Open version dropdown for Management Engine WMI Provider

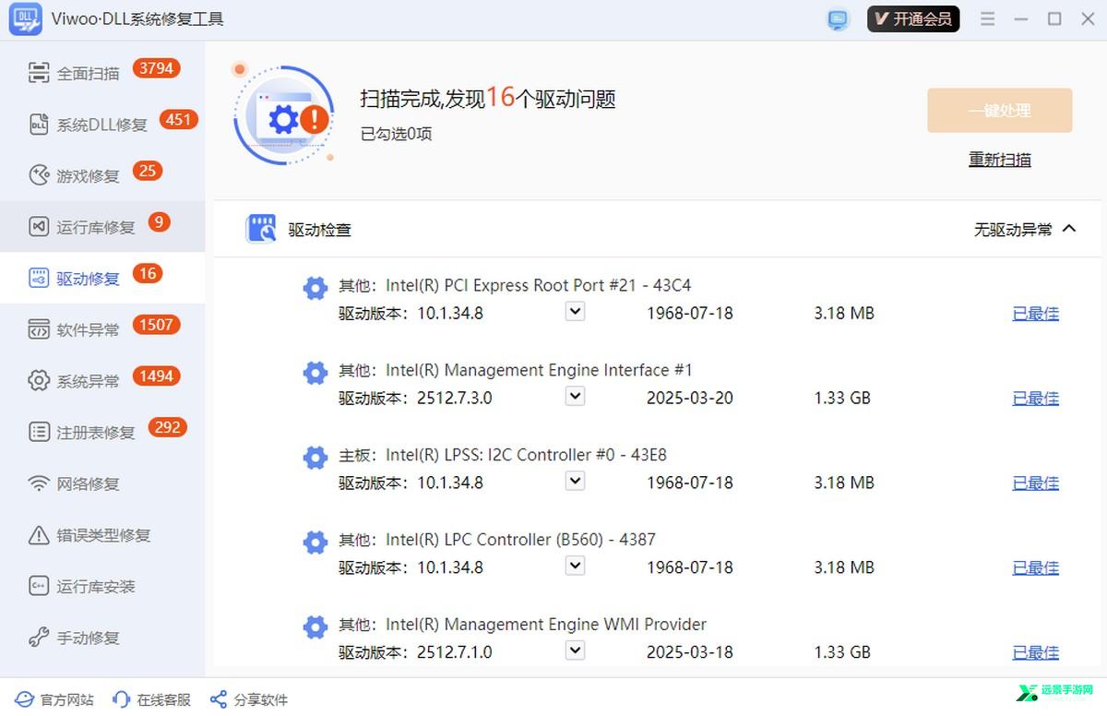[575, 650]
